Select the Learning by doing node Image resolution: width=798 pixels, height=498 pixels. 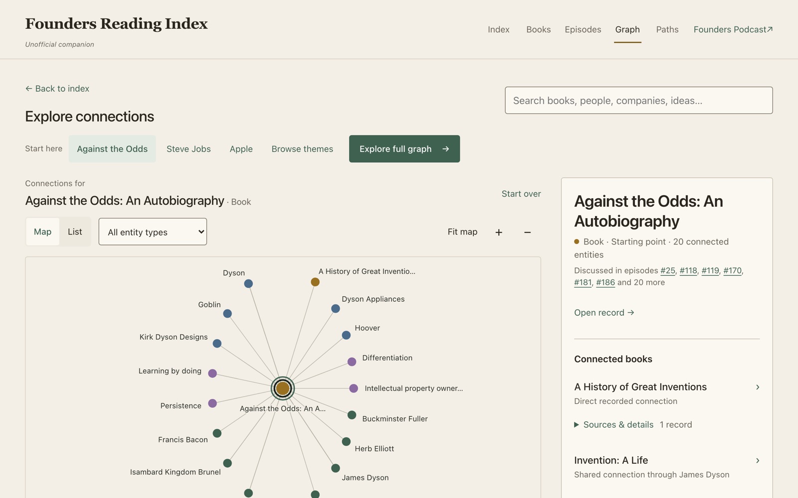pos(212,373)
